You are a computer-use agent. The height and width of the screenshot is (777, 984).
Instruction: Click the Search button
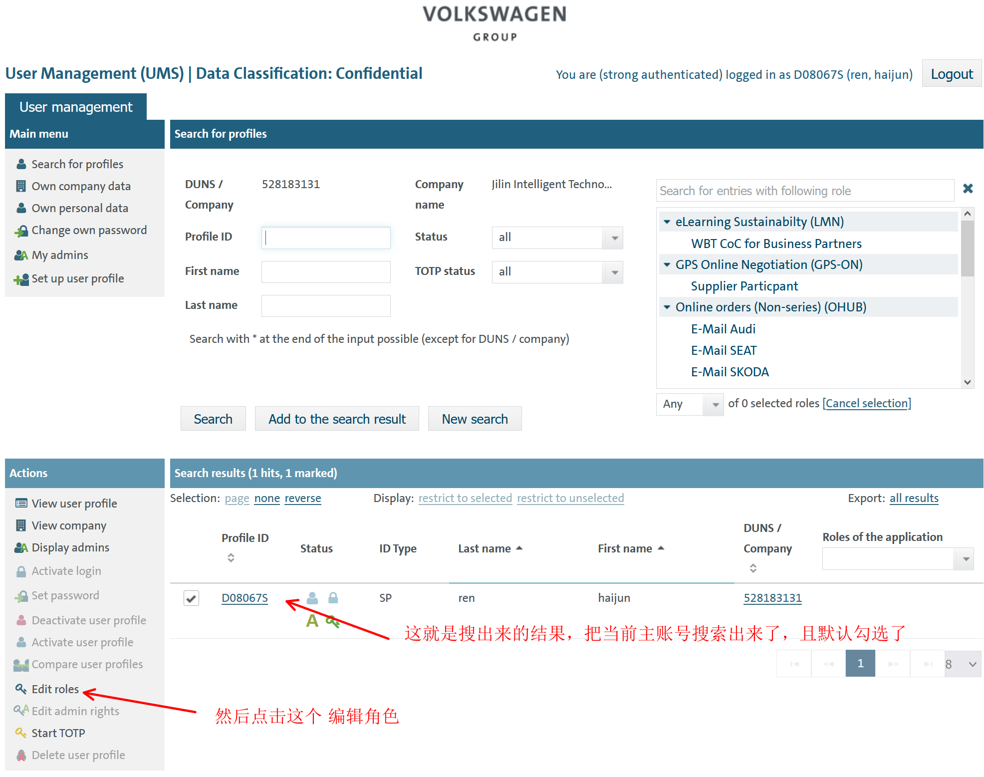coord(213,419)
